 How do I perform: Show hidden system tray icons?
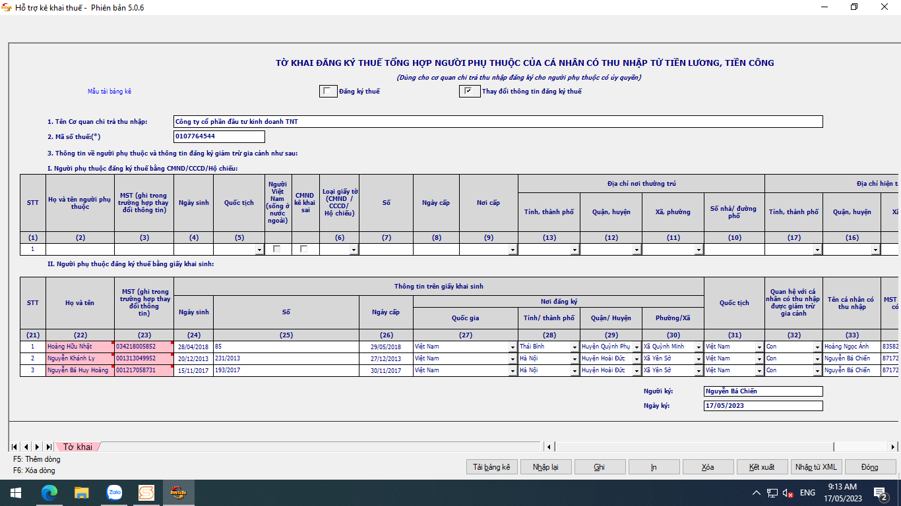[757, 493]
